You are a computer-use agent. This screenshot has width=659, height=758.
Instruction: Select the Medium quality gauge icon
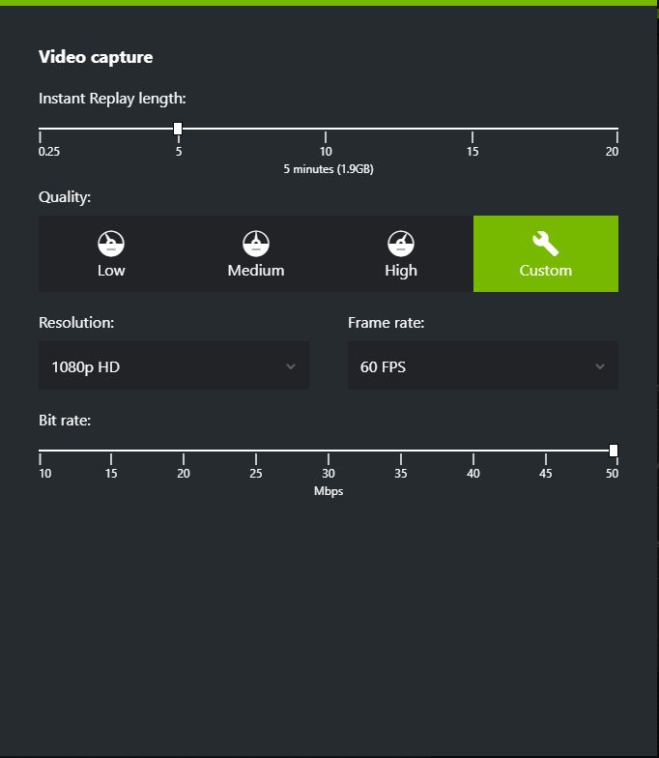pos(256,244)
